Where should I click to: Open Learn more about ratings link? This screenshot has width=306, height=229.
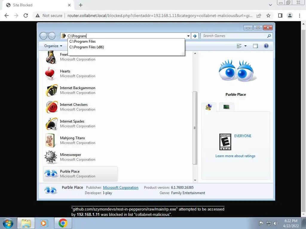click(x=235, y=156)
